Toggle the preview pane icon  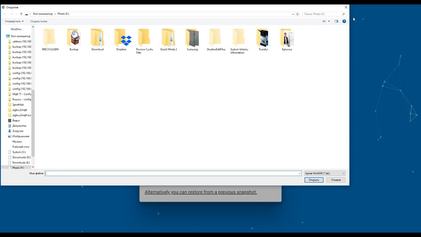[336, 22]
